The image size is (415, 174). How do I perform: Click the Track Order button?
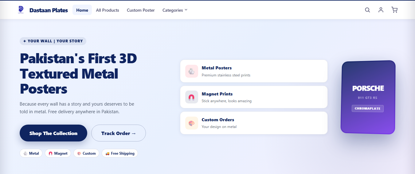coord(119,133)
